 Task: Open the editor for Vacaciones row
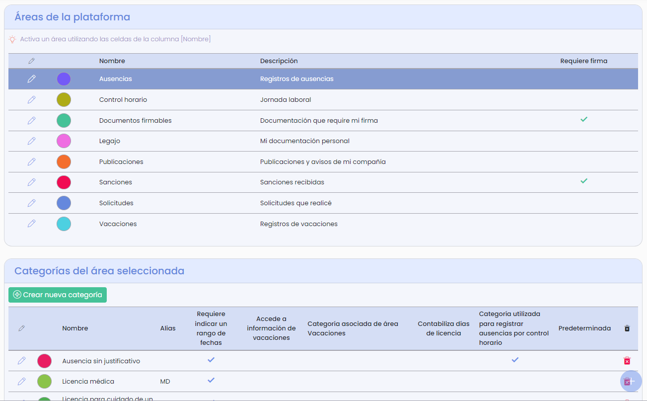[32, 223]
